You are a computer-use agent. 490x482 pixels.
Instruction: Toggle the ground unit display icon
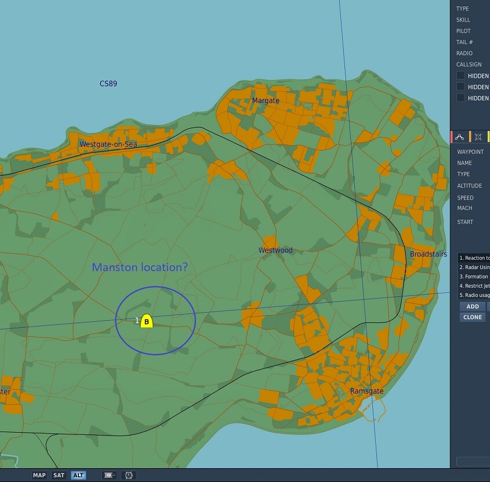[109, 475]
